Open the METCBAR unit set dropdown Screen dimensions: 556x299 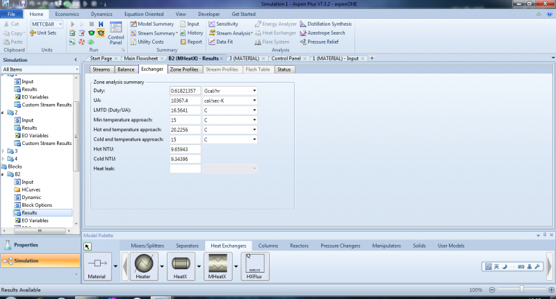60,24
